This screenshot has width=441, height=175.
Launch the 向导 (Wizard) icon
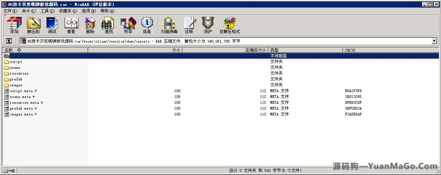tap(128, 25)
